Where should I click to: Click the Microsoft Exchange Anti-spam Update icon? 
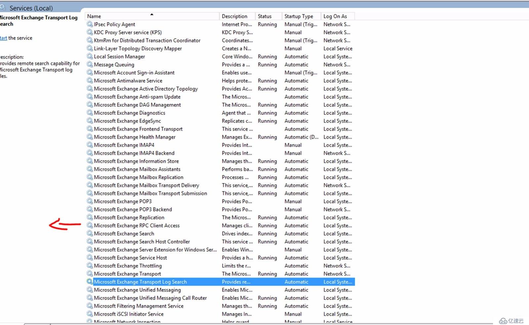[x=90, y=97]
